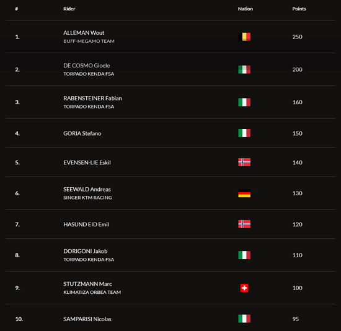Click BUFF-MEGAMO TEAM team name

tap(89, 41)
